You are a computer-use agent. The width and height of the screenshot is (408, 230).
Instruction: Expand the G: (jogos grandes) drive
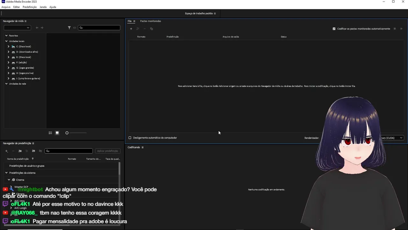point(9,68)
